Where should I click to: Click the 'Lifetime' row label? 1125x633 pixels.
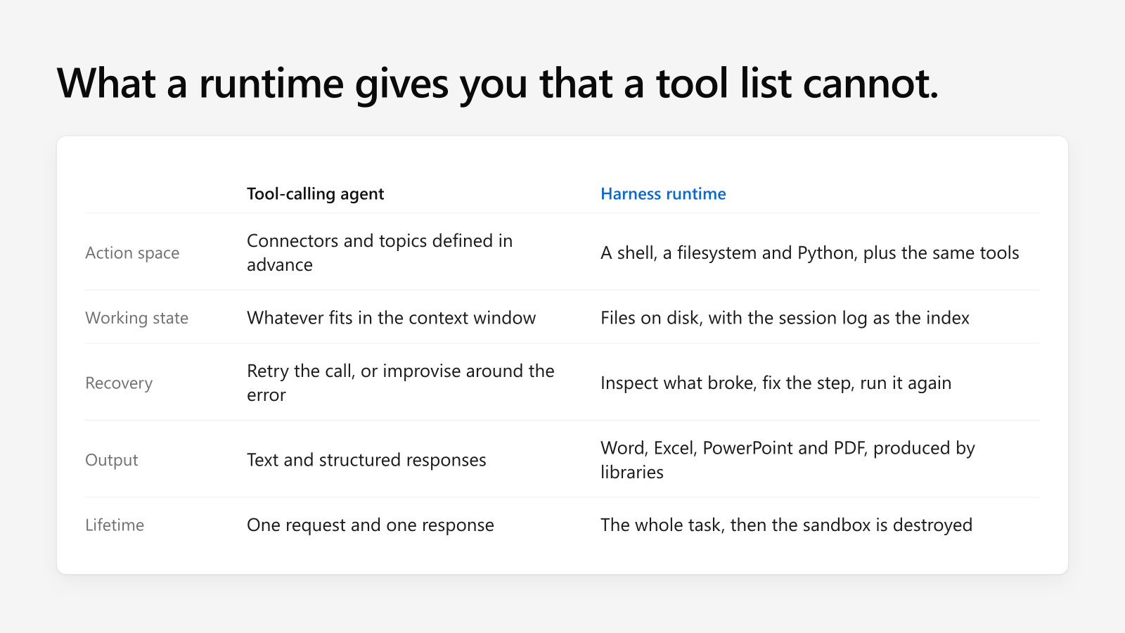(115, 525)
